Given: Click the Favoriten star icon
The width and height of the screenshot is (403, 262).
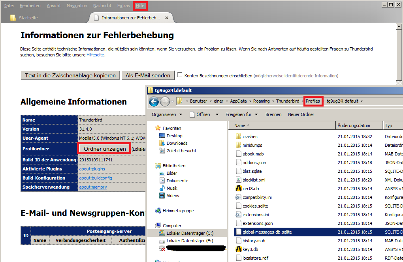Looking at the screenshot, I should pyautogui.click(x=158, y=128).
